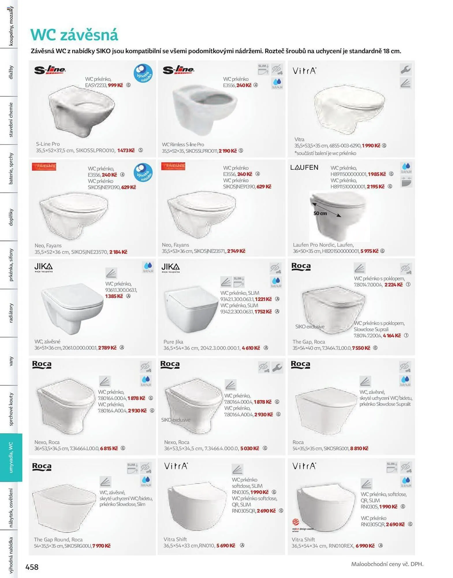Click the water-saving drops icon beside Laufen seats

click(406, 168)
